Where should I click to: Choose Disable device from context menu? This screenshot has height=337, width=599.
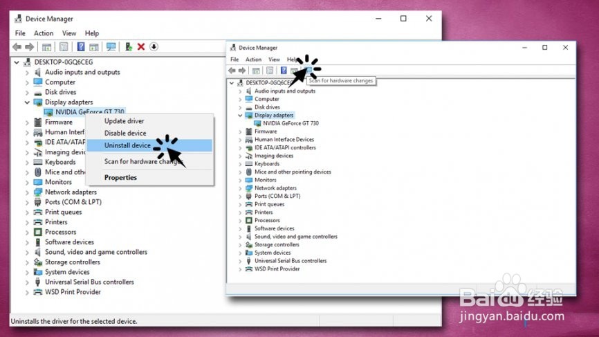(x=149, y=133)
